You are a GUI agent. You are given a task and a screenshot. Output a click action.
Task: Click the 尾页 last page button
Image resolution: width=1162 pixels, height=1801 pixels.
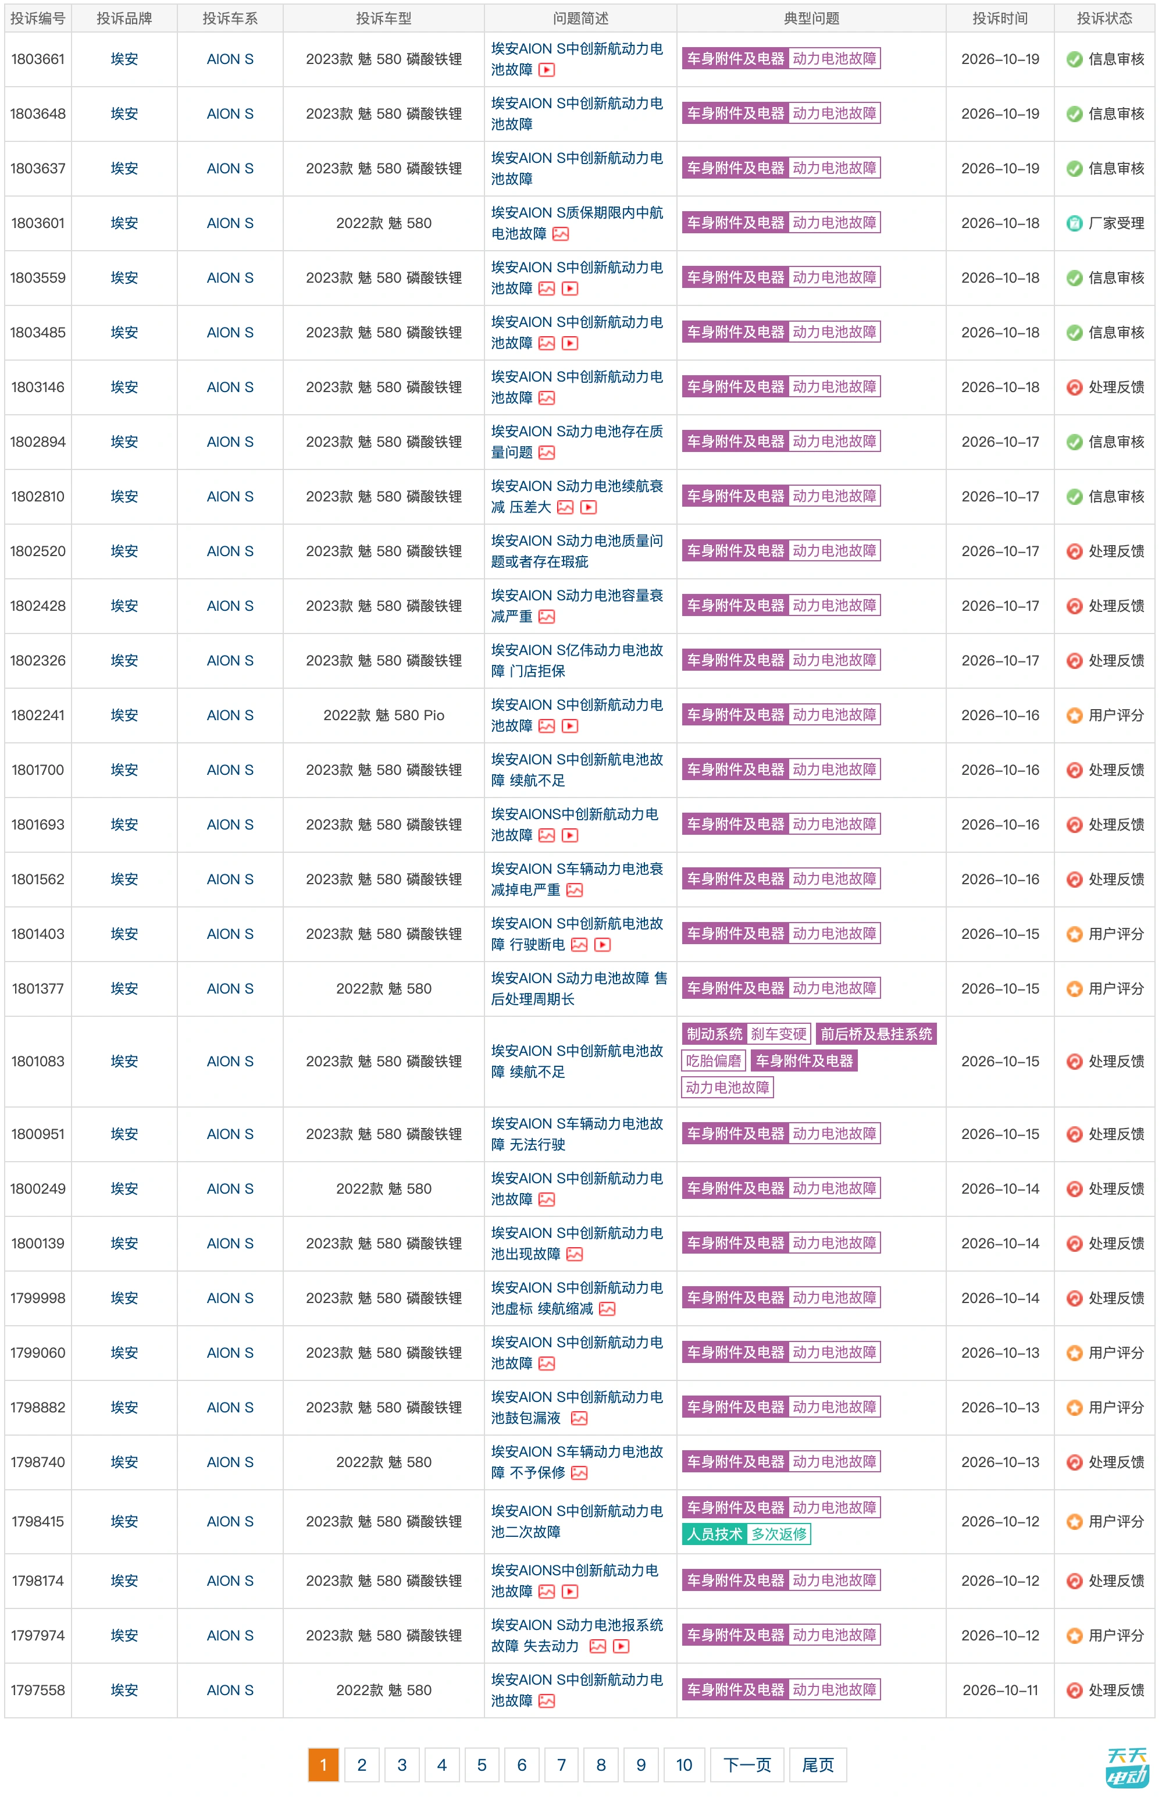[818, 1765]
